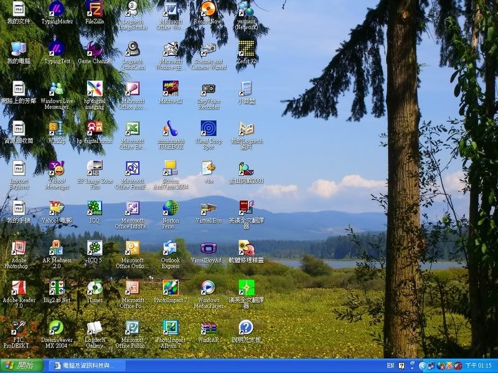Select the Internet Explorer desktop icon
Viewport: 498px width, 373px height.
[x=19, y=168]
